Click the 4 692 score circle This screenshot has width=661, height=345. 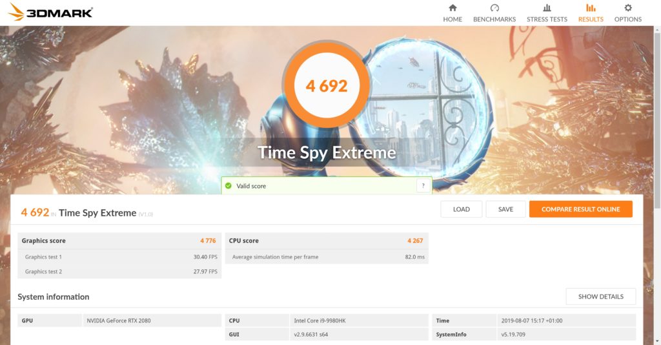(327, 86)
